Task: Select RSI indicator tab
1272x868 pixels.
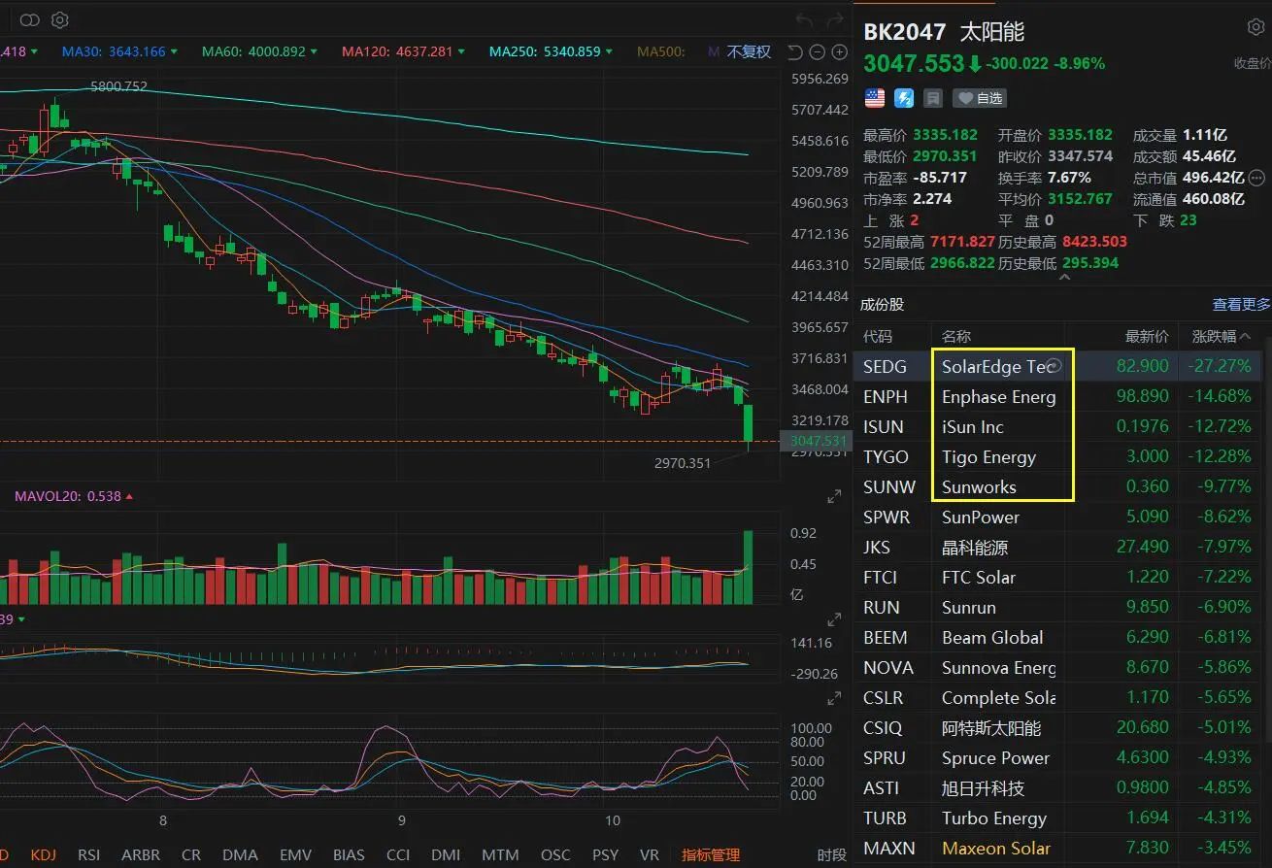Action: pos(88,855)
